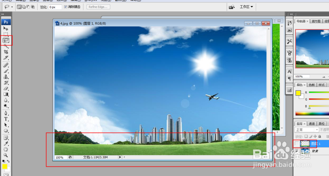Click the Go to Bridge icon
Image resolution: width=329 pixels, height=176 pixels.
click(x=231, y=7)
